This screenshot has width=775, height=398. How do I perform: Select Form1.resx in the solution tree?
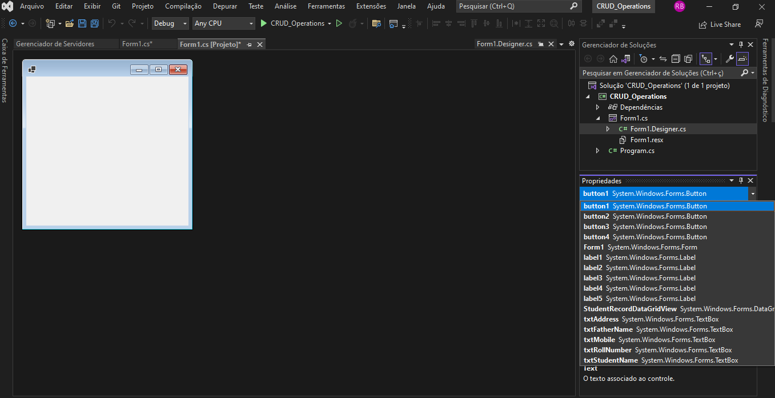(646, 140)
